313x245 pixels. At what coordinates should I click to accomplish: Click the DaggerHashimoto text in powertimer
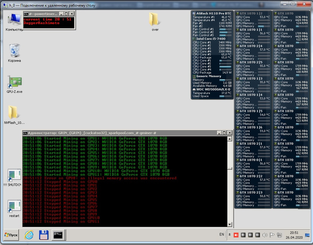[42, 23]
